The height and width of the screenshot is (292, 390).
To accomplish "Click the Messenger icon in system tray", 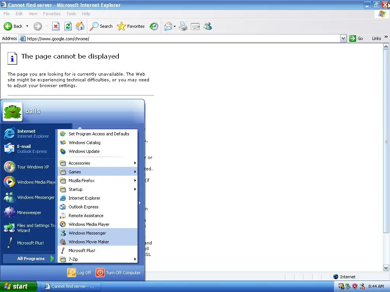I will (362, 286).
